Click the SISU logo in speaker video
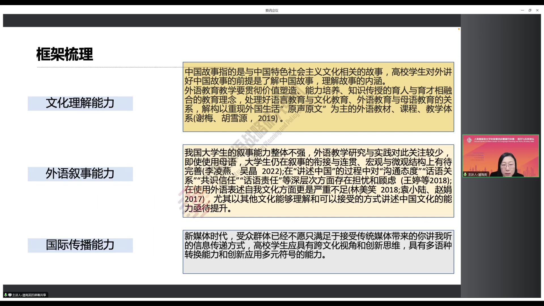The height and width of the screenshot is (306, 544). pyautogui.click(x=469, y=140)
